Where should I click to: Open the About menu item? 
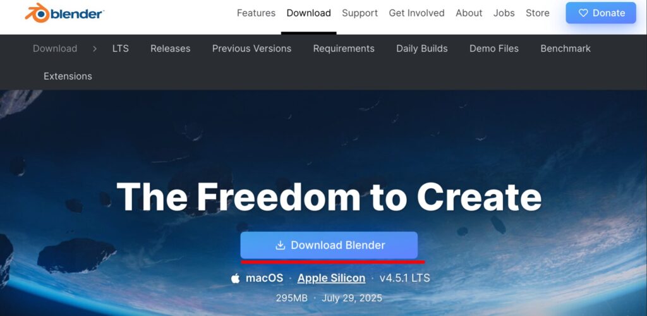[469, 13]
